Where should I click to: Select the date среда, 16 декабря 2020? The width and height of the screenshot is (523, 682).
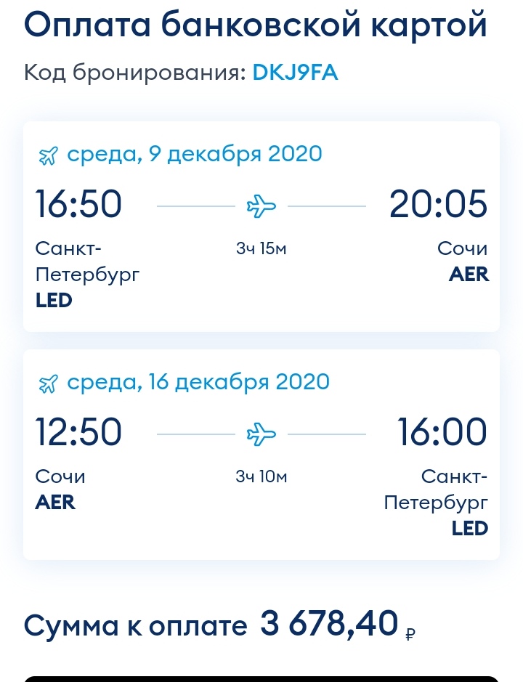[198, 382]
